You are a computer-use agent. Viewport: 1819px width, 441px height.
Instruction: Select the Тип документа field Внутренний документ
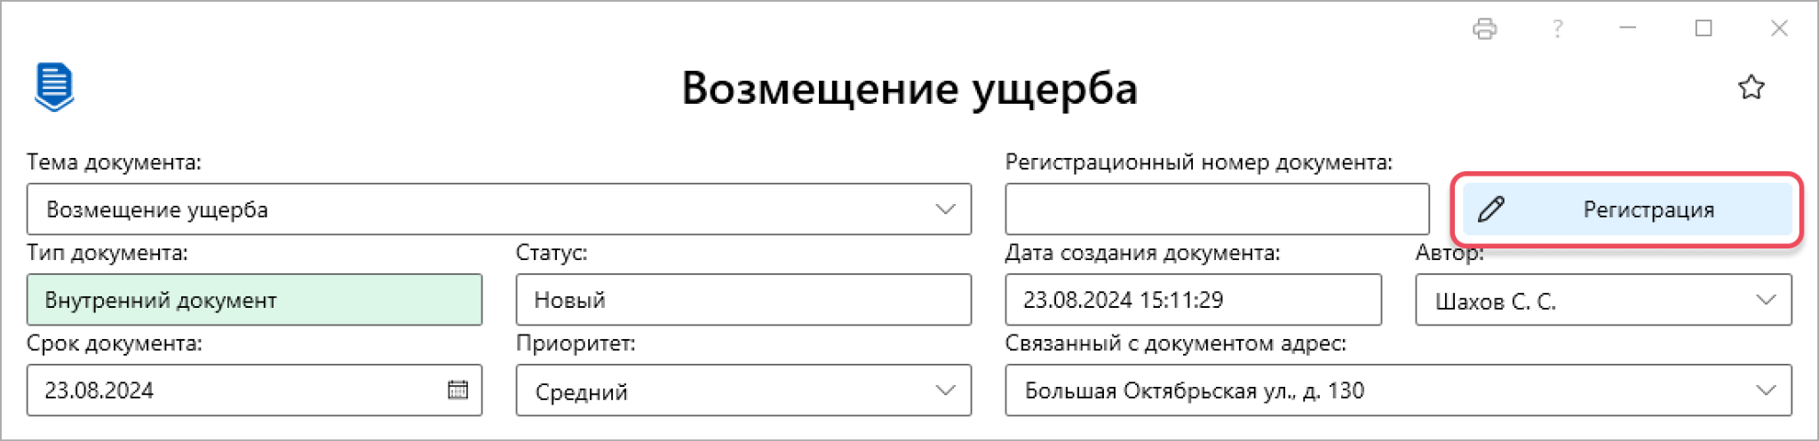coord(255,300)
